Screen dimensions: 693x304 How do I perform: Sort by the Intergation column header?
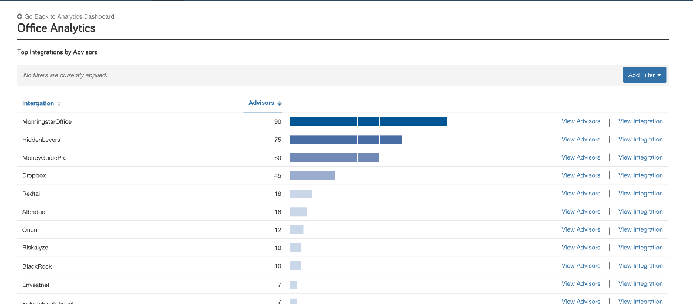(38, 103)
